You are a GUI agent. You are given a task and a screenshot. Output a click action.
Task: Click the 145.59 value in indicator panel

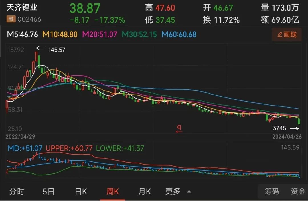tap(290, 147)
